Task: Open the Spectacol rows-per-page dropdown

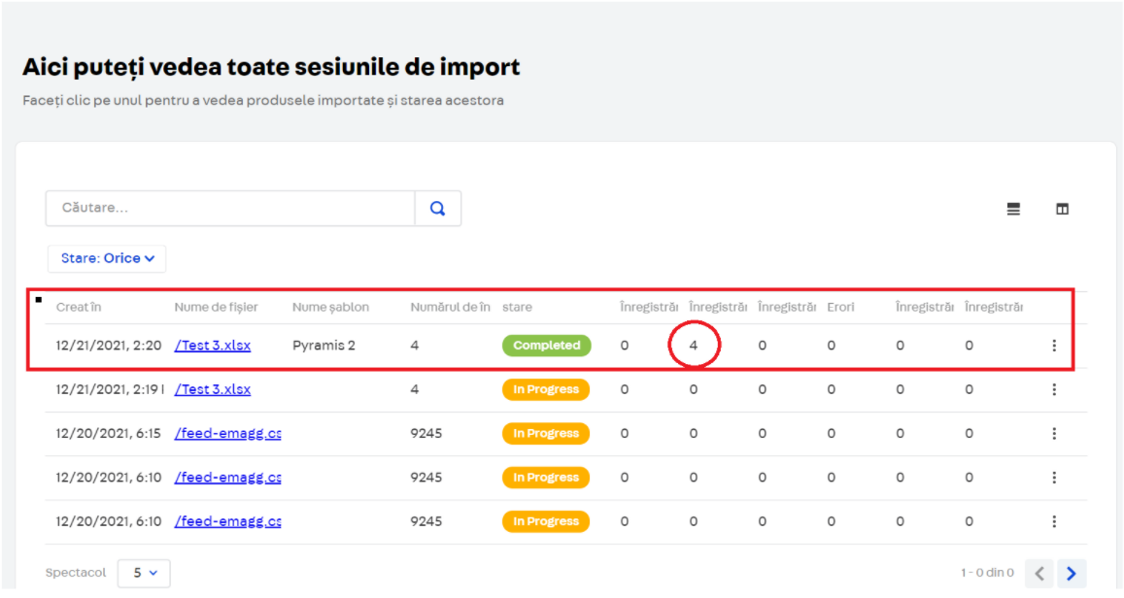Action: [x=144, y=573]
